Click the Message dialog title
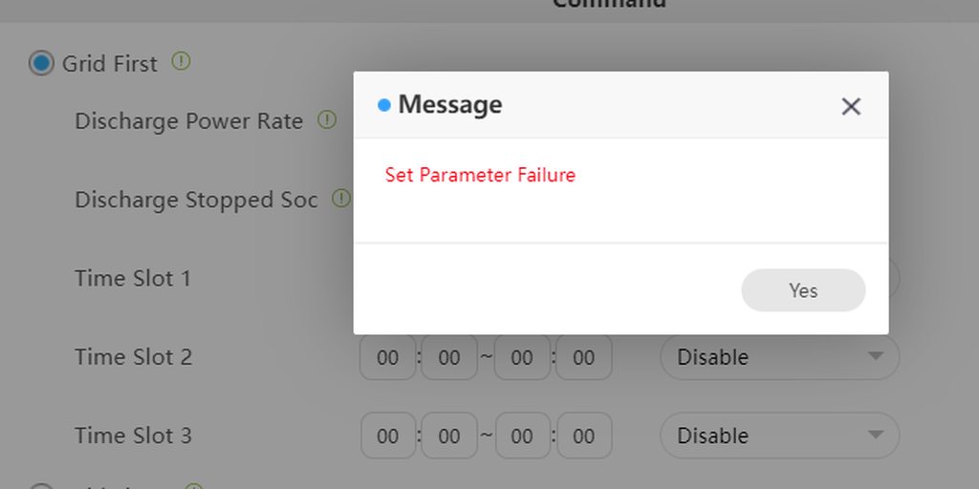 tap(449, 105)
